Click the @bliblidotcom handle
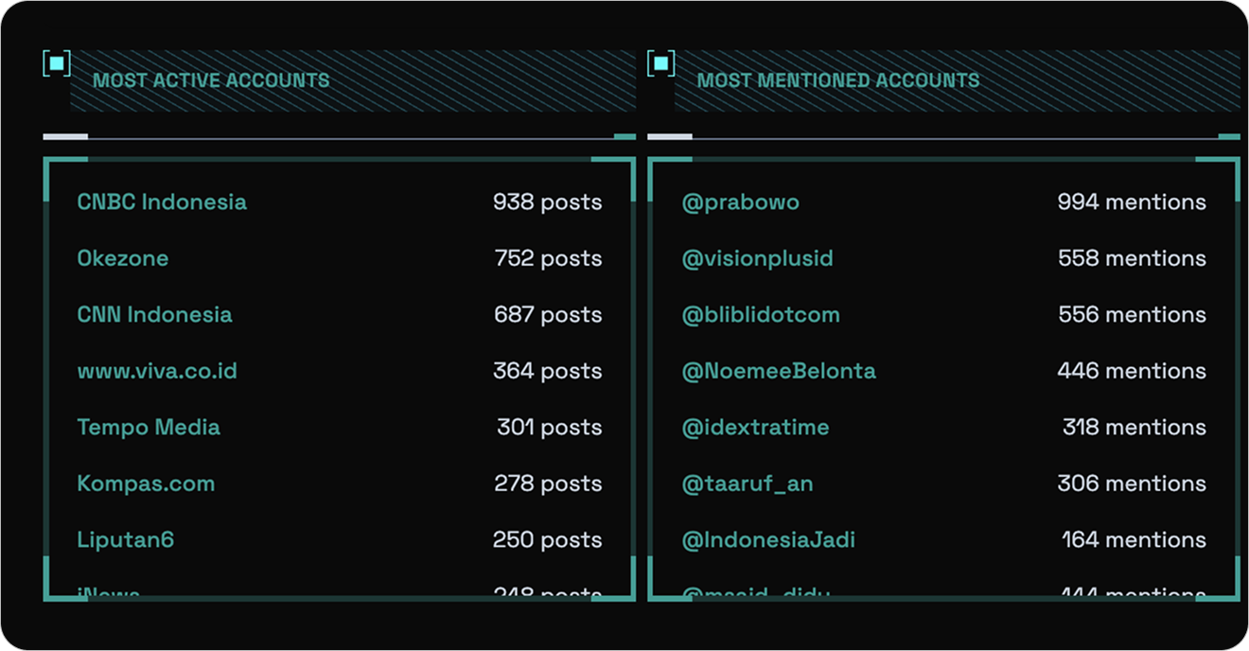The height and width of the screenshot is (651, 1249). tap(761, 314)
